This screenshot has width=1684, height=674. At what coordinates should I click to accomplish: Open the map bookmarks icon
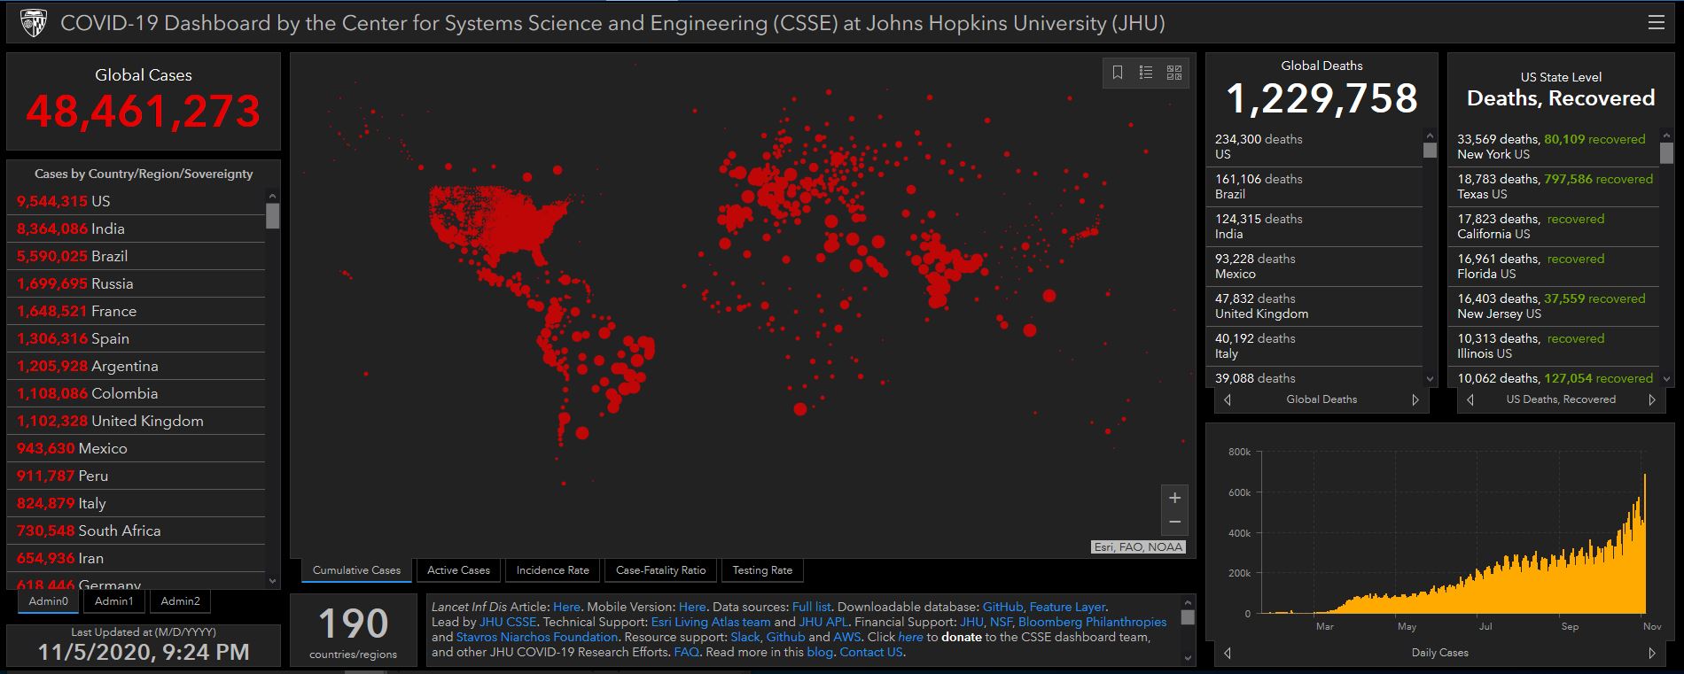(x=1118, y=73)
